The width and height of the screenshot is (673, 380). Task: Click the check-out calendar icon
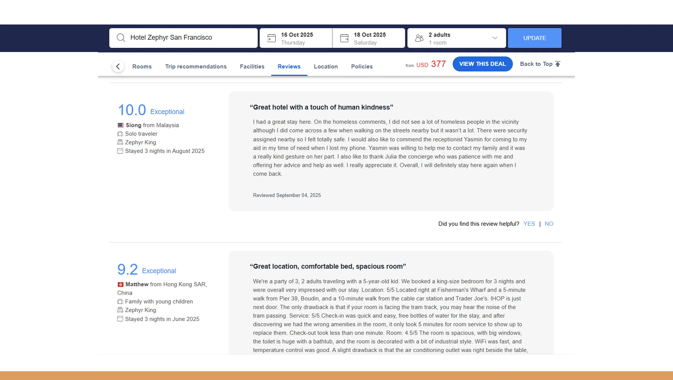[x=344, y=37]
